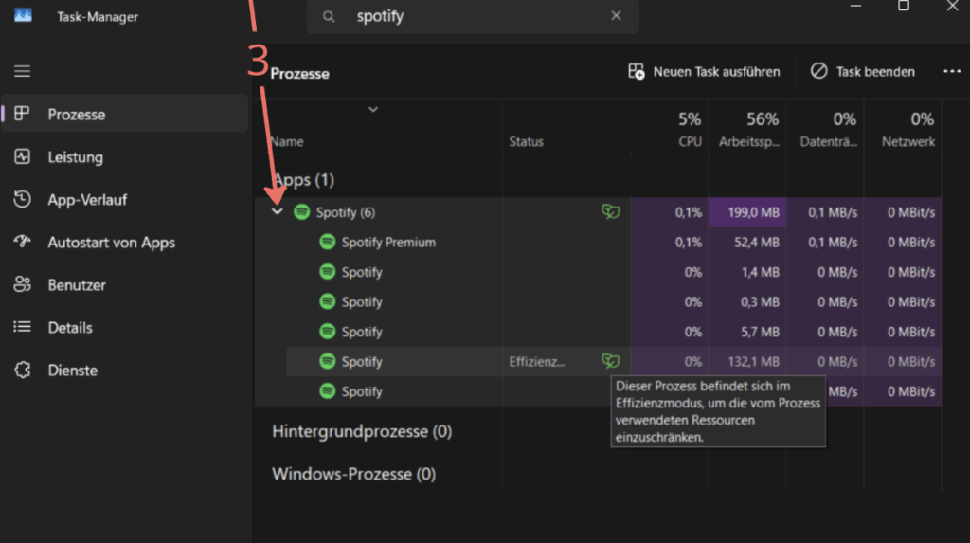This screenshot has height=543, width=970.
Task: Click the Apps (1) group heading
Action: pyautogui.click(x=303, y=180)
